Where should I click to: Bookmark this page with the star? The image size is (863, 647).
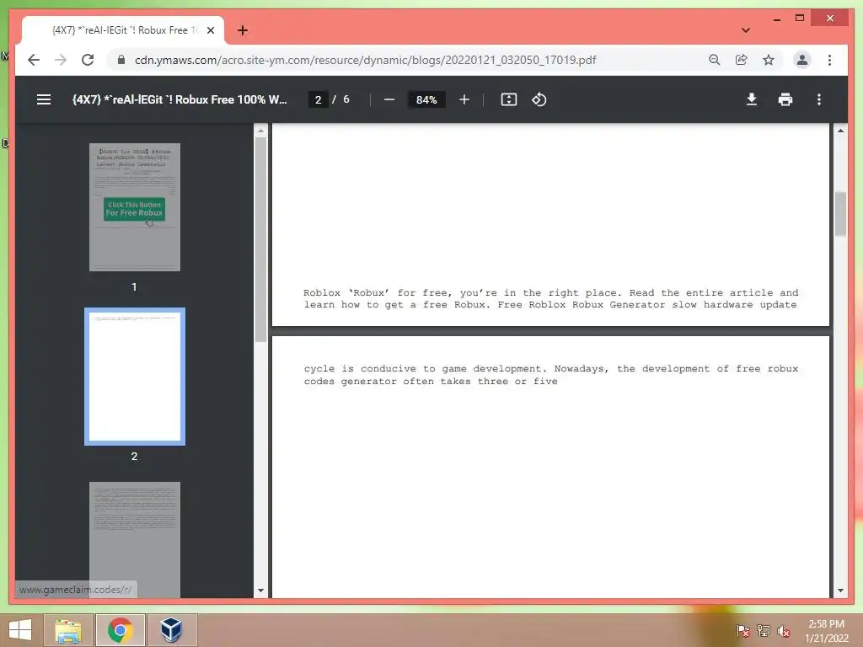(769, 60)
